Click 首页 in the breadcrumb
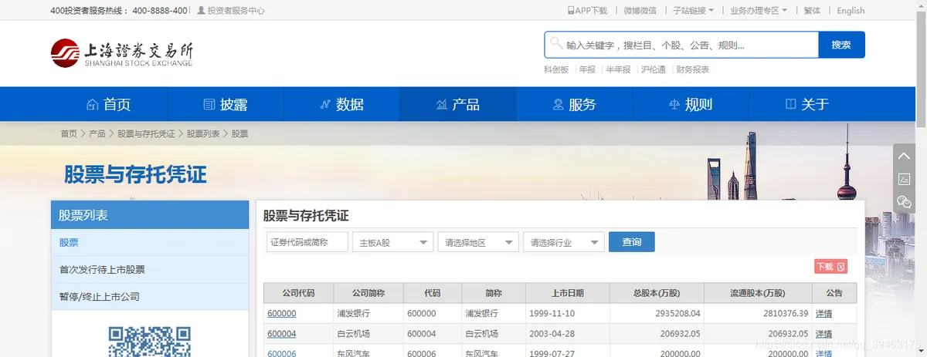This screenshot has width=927, height=357. 69,133
